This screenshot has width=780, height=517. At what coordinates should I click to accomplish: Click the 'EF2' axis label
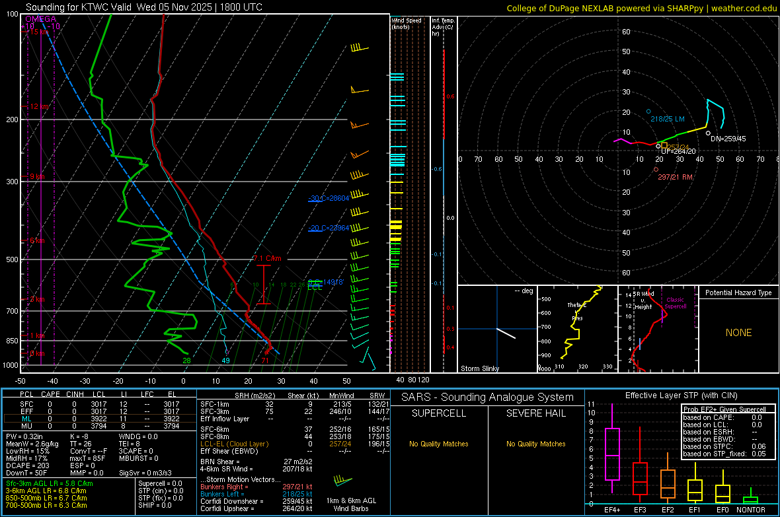[668, 510]
